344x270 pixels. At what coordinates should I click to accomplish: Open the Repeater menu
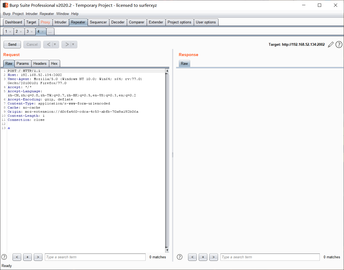(47, 14)
